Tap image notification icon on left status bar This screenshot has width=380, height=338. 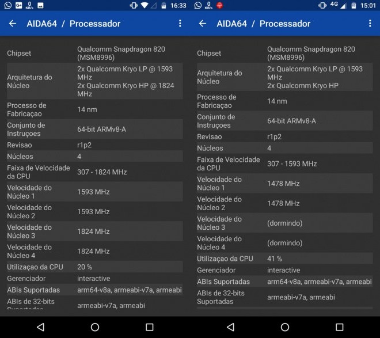pos(40,5)
